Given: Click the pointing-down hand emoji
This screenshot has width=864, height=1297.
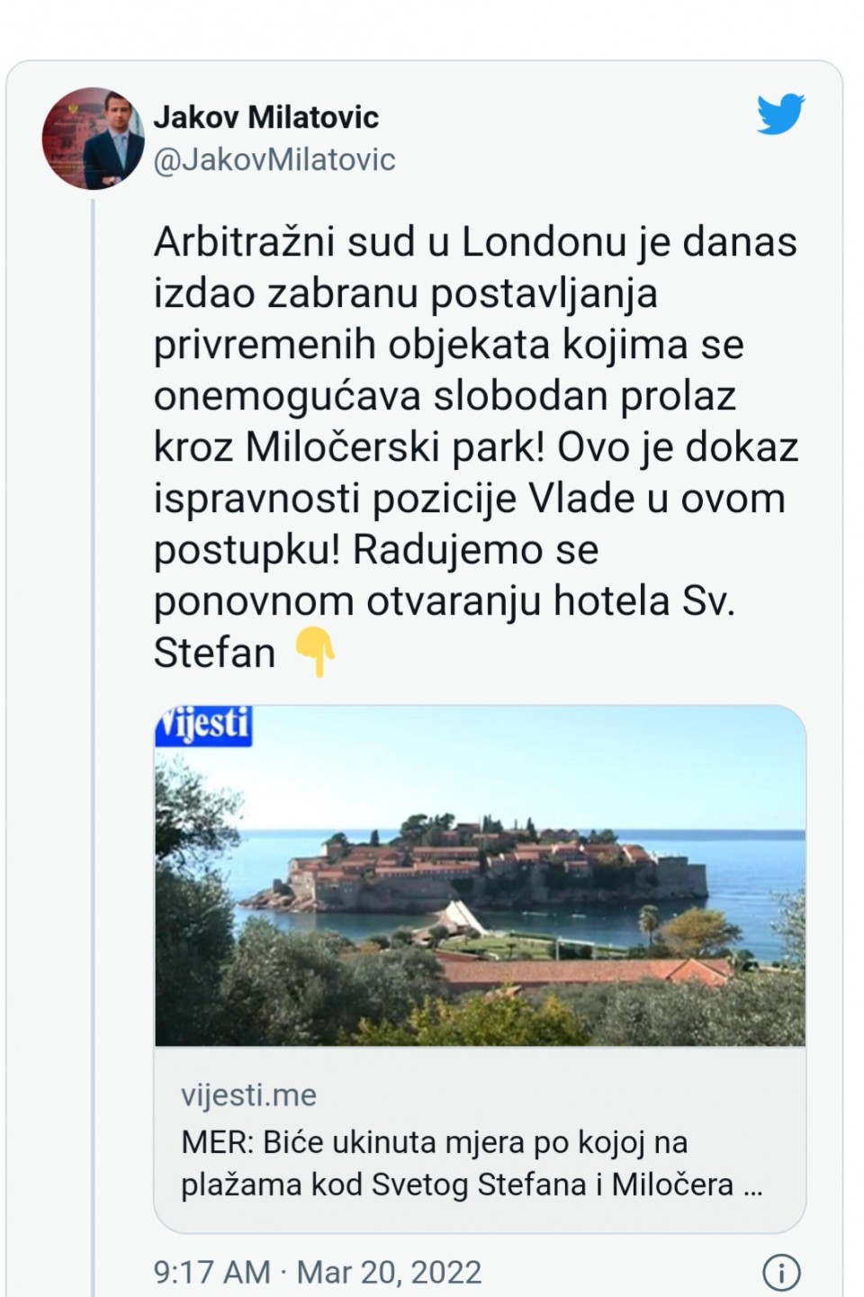Looking at the screenshot, I should pyautogui.click(x=316, y=652).
